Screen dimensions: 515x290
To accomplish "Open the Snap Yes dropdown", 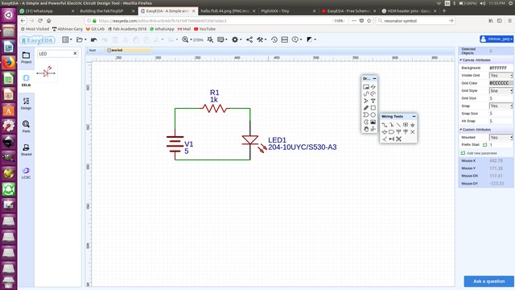I will click(501, 106).
